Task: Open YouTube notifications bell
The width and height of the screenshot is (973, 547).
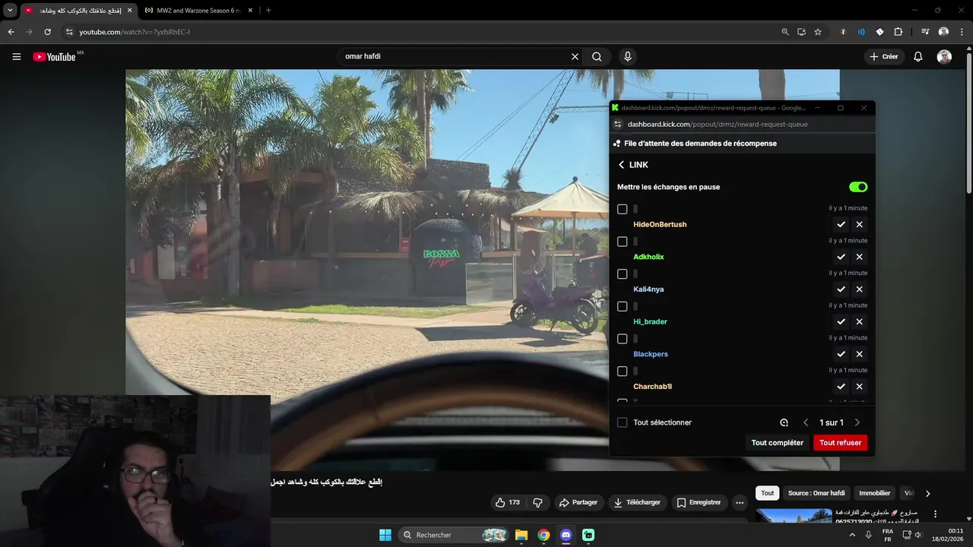Action: (918, 56)
